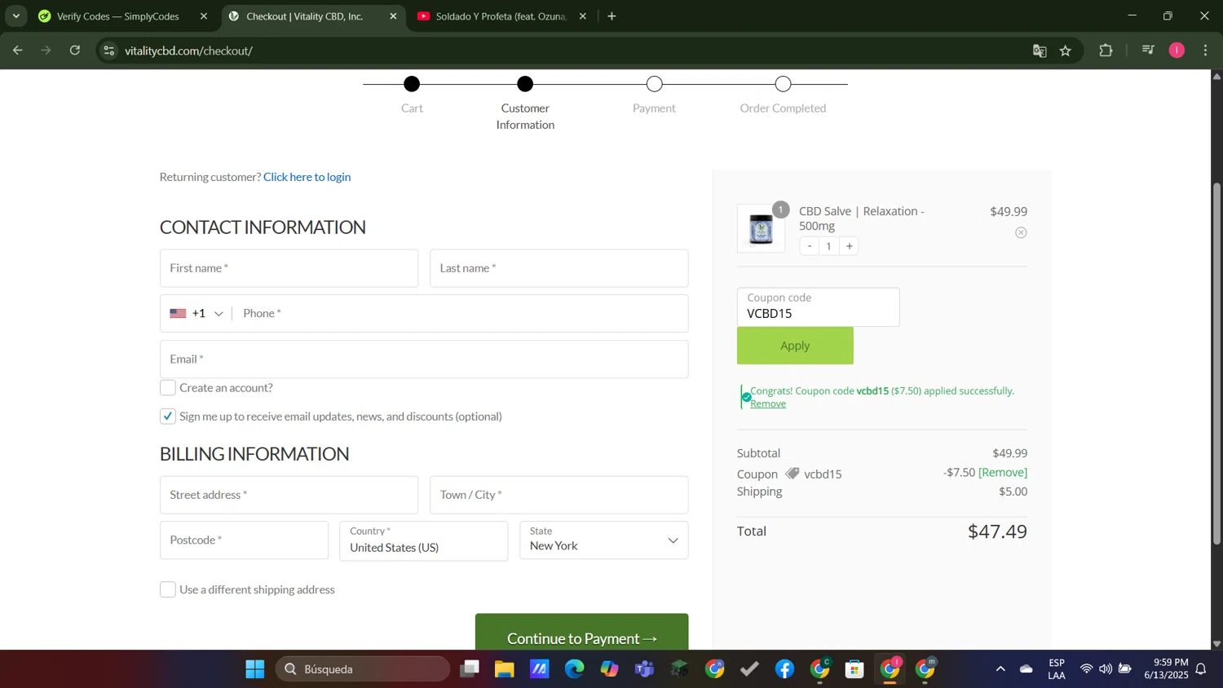Open File Explorer from the taskbar
This screenshot has width=1223, height=688.
point(504,669)
